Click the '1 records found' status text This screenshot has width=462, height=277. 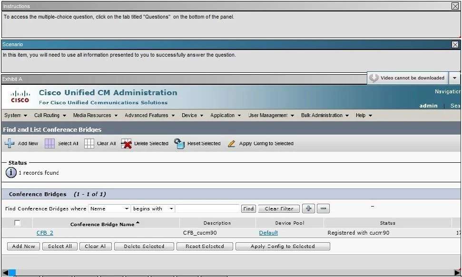[39, 173]
